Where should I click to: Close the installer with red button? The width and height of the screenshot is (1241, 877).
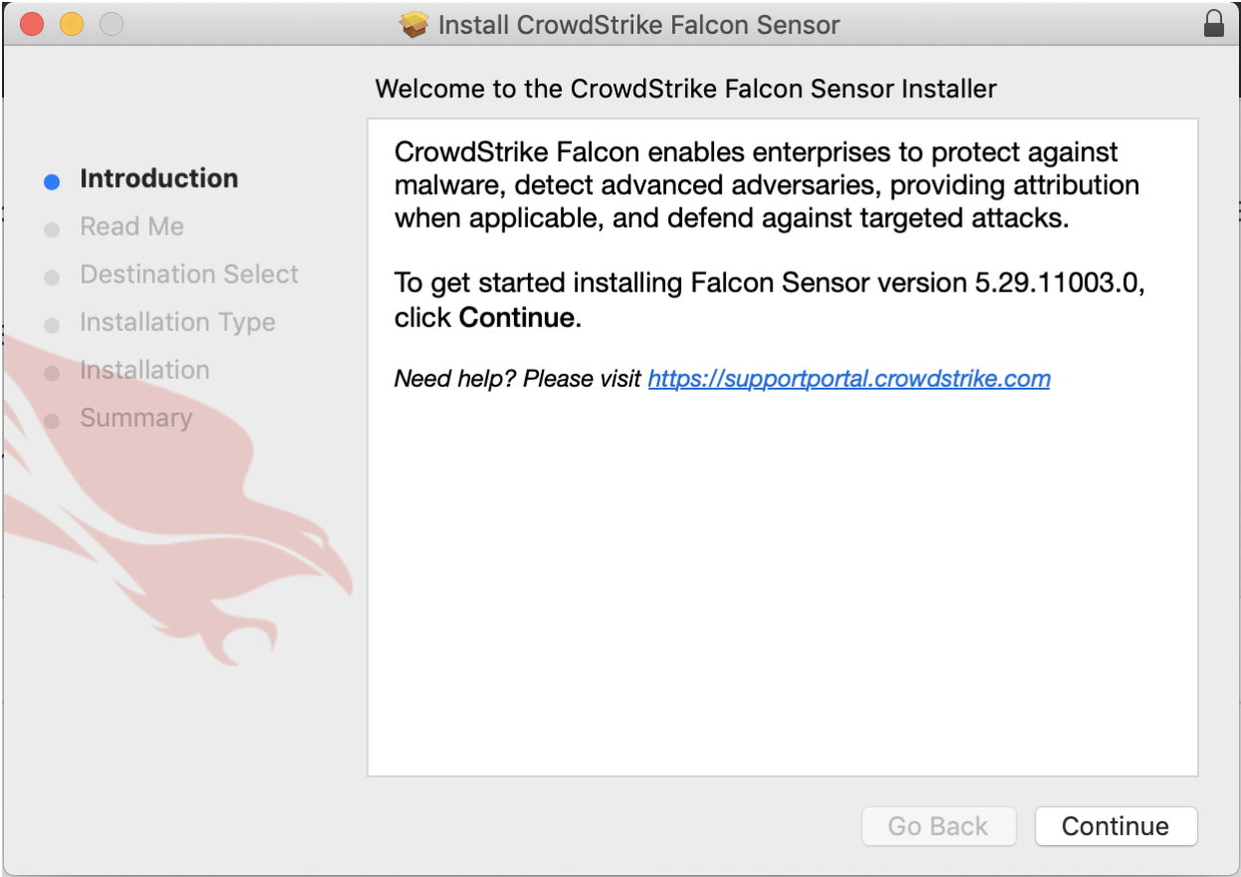[32, 24]
